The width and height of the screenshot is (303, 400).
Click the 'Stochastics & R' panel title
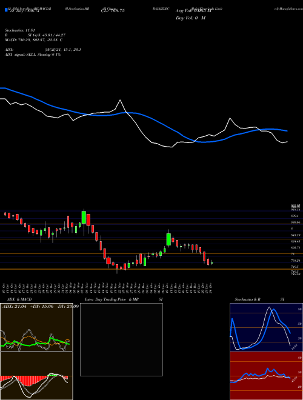(247, 299)
